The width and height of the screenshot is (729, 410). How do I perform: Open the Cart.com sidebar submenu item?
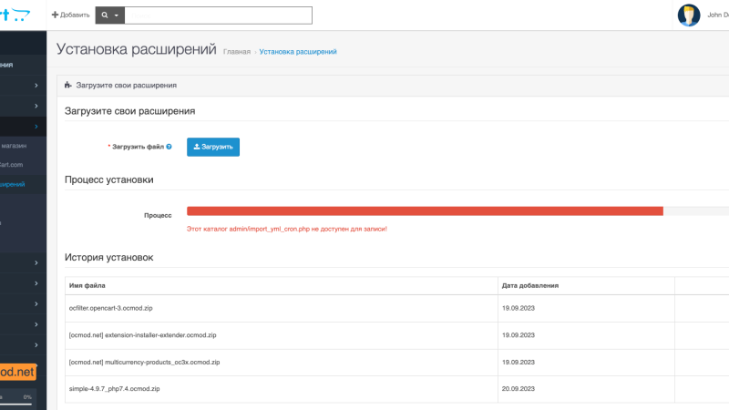point(11,165)
